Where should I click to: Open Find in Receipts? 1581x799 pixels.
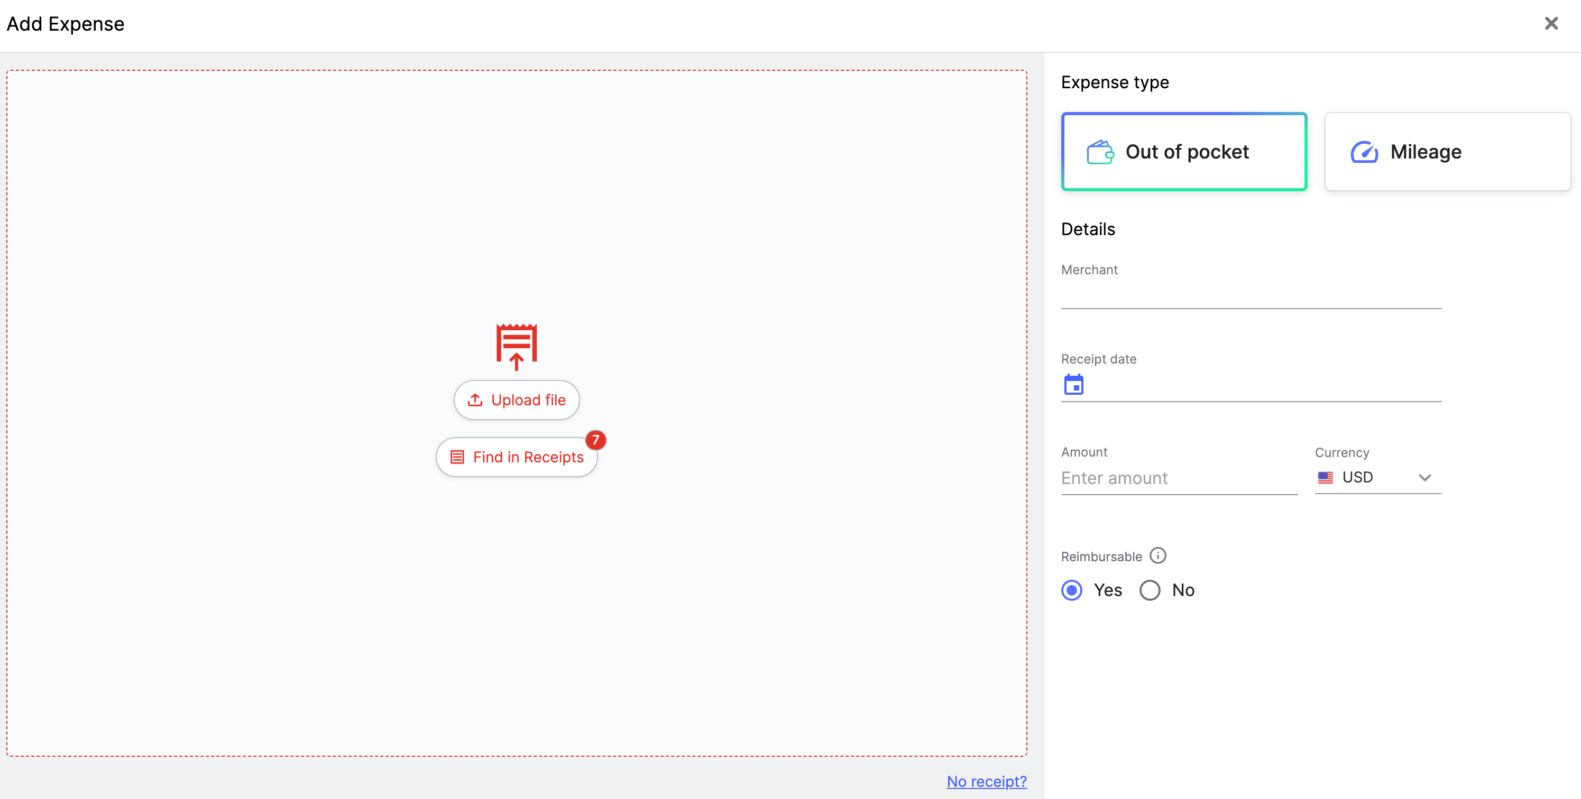(x=516, y=457)
